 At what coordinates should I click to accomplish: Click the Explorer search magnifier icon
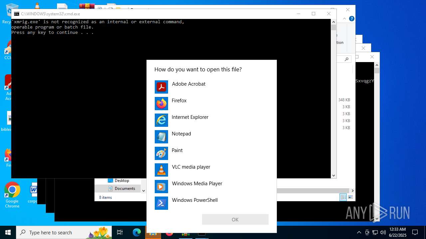[347, 59]
